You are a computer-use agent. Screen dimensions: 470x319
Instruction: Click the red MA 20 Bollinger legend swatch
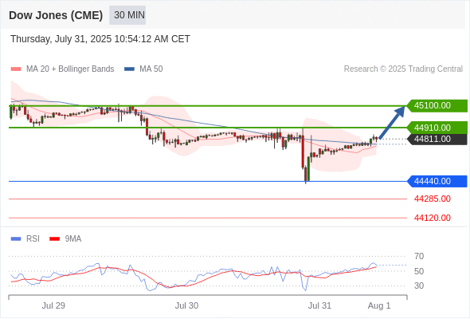pyautogui.click(x=16, y=69)
